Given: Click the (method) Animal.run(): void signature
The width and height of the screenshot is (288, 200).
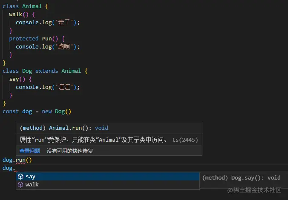Looking at the screenshot, I should pyautogui.click(x=64, y=128).
